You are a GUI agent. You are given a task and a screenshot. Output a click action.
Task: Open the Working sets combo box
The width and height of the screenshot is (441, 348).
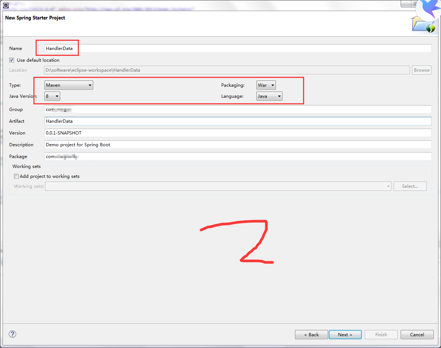(218, 186)
